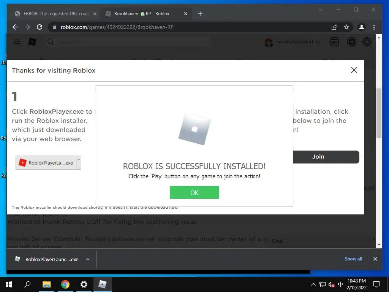
Task: Close the downloads bar
Action: coord(375,259)
